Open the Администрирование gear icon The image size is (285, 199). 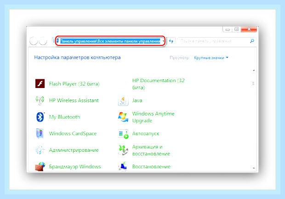pos(40,150)
